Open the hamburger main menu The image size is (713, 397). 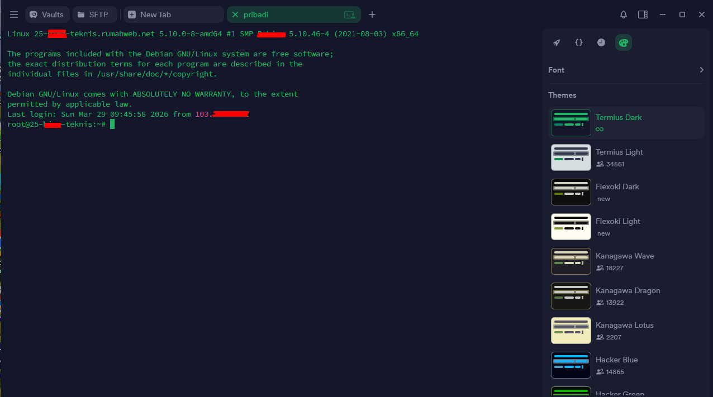14,15
